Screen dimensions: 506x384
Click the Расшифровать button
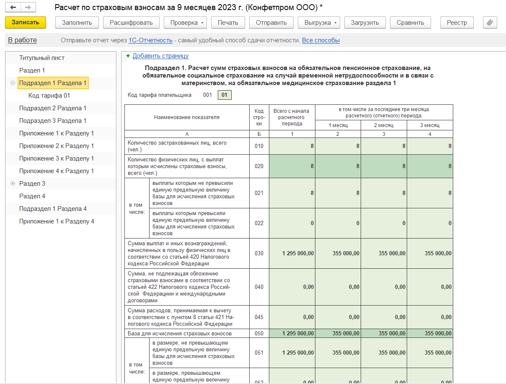[131, 23]
